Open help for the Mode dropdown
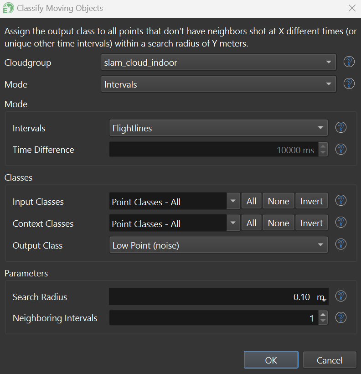 click(x=349, y=84)
